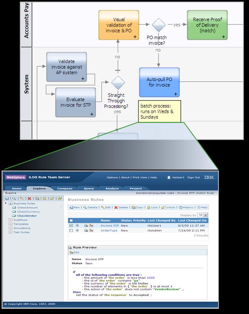Click the Straight Through Processing gateway diamond
249x314 pixels.
tap(118, 82)
